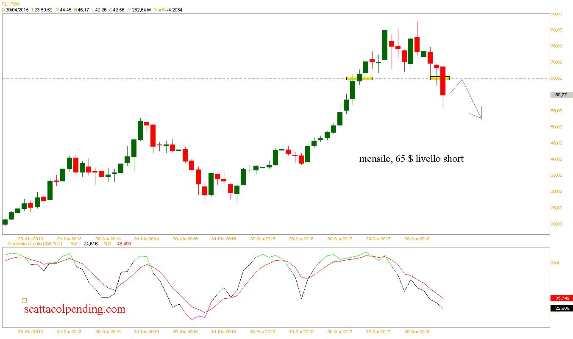The image size is (573, 339).
Task: Click the black 22,808 %K value tag
Action: 561,308
